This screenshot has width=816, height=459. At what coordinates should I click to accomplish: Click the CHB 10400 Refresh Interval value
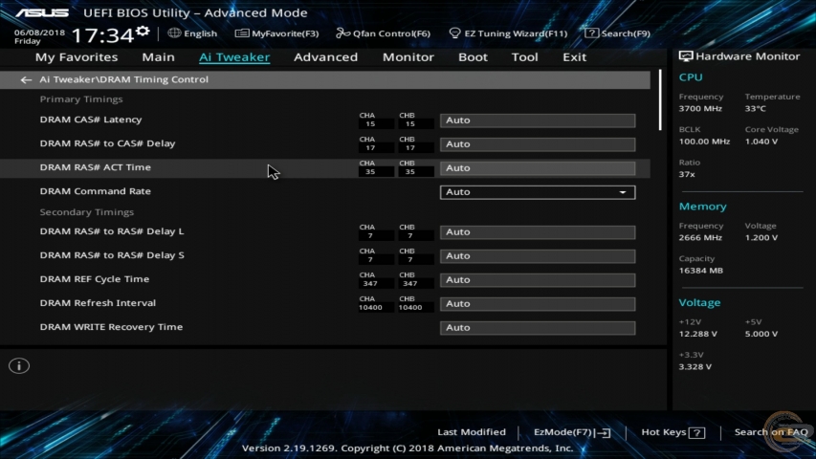(410, 308)
